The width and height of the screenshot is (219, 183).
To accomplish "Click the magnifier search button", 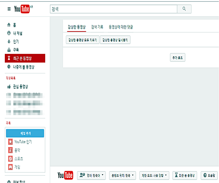I will [184, 9].
